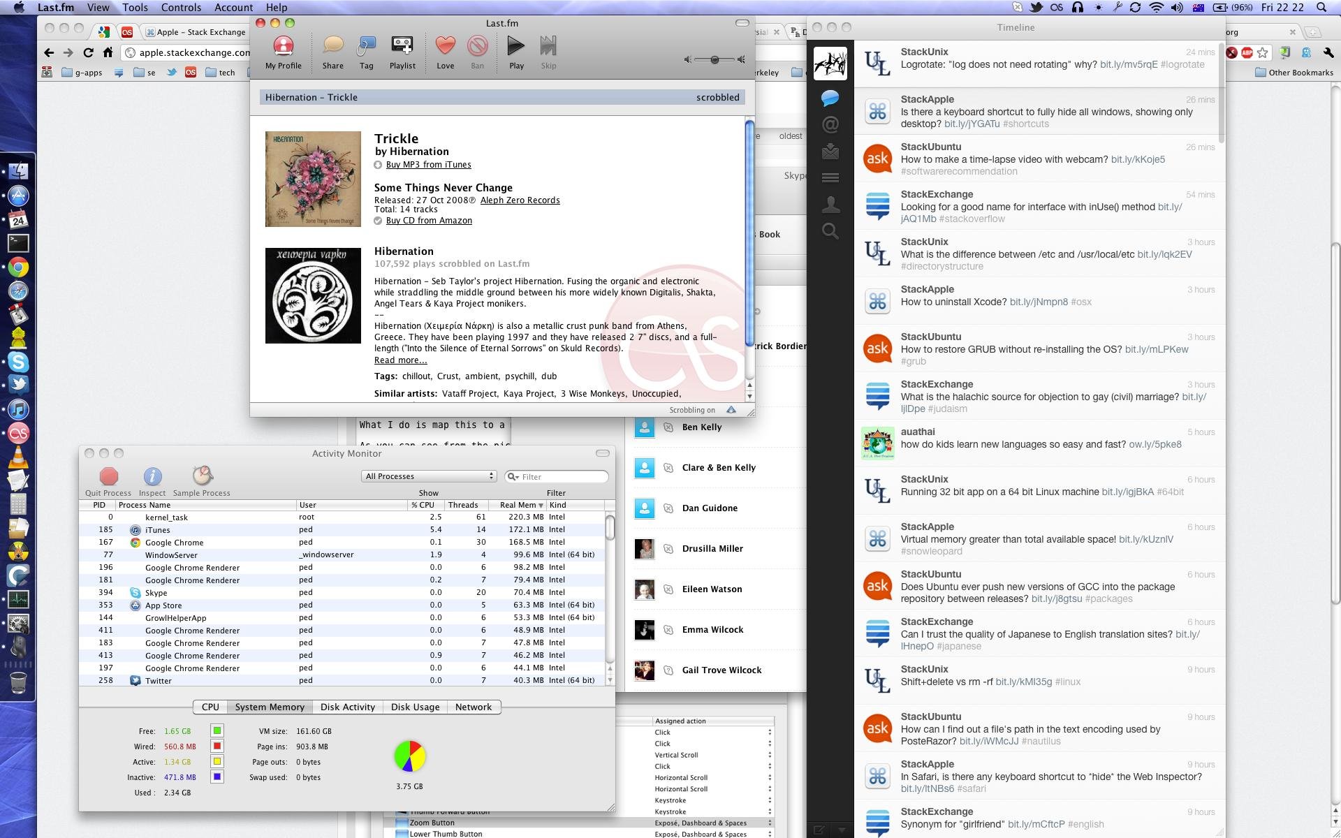The width and height of the screenshot is (1341, 838).
Task: Go back in Chrome
Action: click(x=48, y=52)
